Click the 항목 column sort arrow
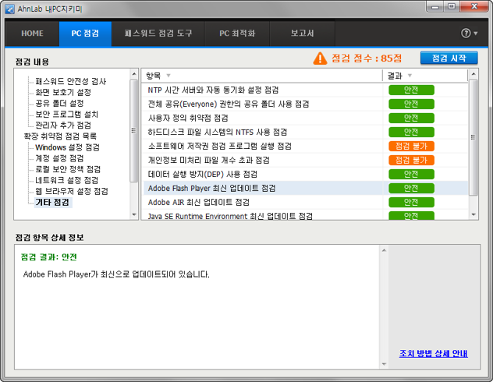Viewport: 493px width, 382px height. click(168, 76)
